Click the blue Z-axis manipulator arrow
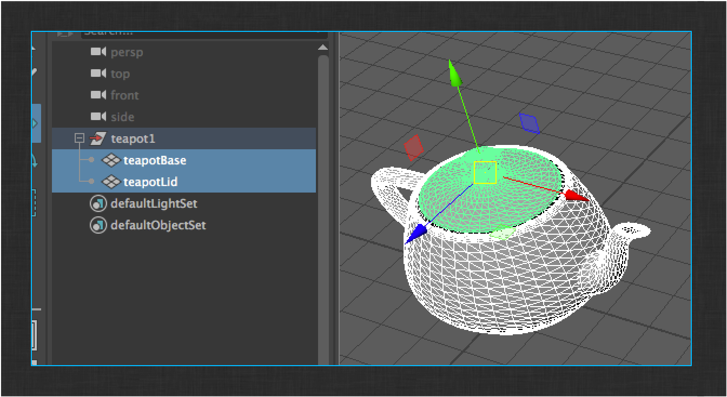 [x=415, y=234]
